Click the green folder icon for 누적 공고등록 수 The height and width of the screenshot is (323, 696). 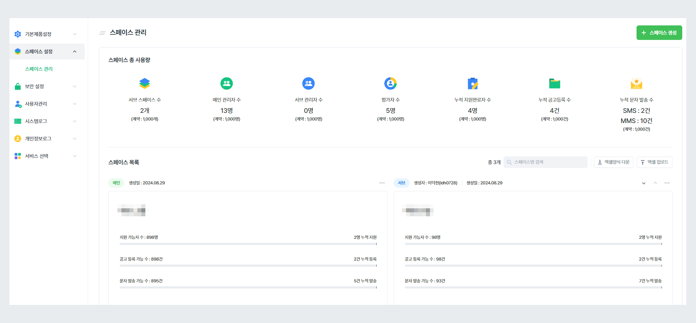coord(555,83)
